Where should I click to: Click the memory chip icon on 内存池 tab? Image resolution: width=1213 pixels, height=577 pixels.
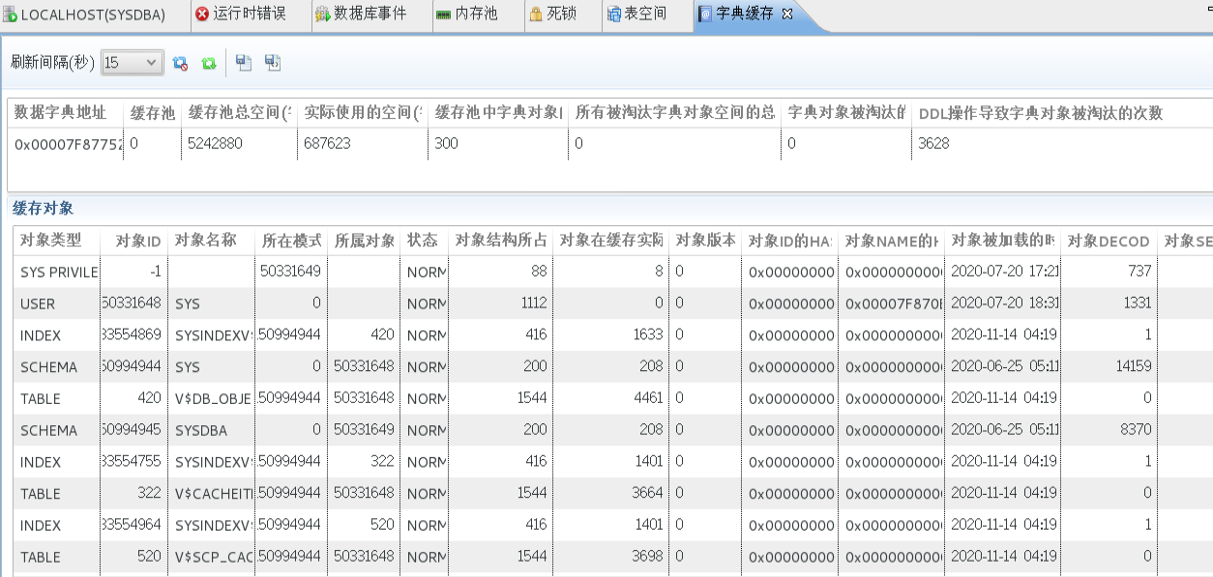click(x=443, y=14)
